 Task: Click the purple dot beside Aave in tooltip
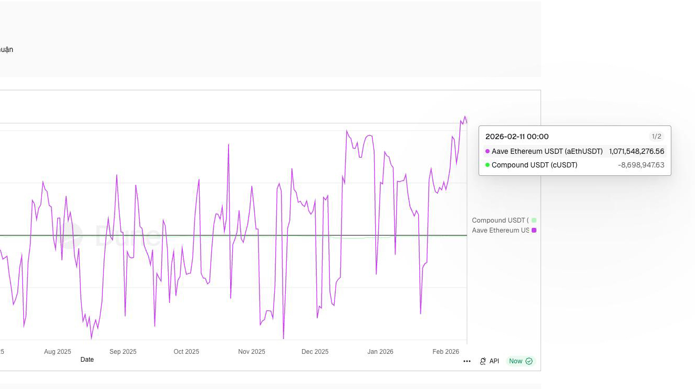click(487, 151)
